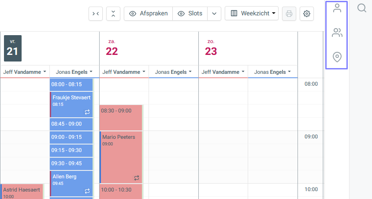This screenshot has height=199, width=372.
Task: Open Jonas Engels dropdown under Saturday 22
Action: pos(173,72)
